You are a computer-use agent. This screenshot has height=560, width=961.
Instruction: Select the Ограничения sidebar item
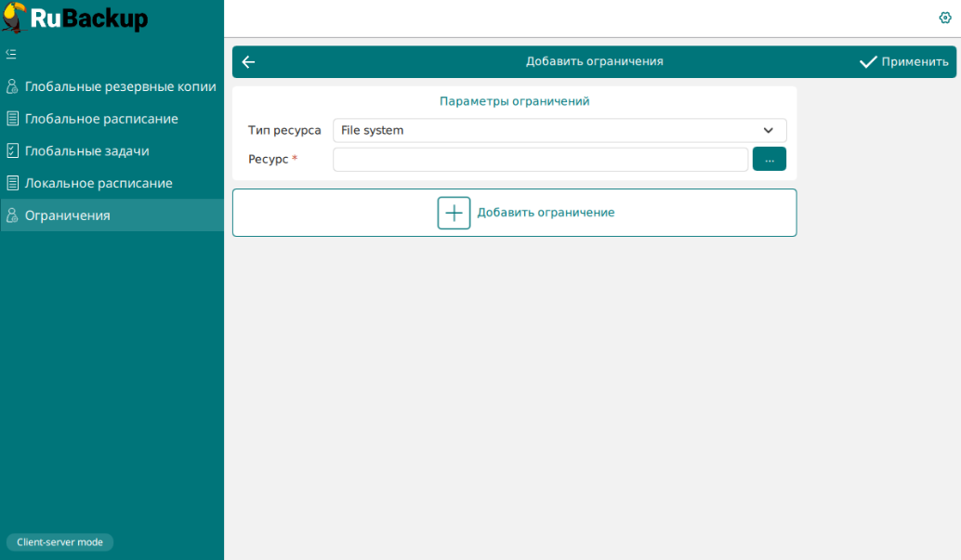tap(68, 215)
